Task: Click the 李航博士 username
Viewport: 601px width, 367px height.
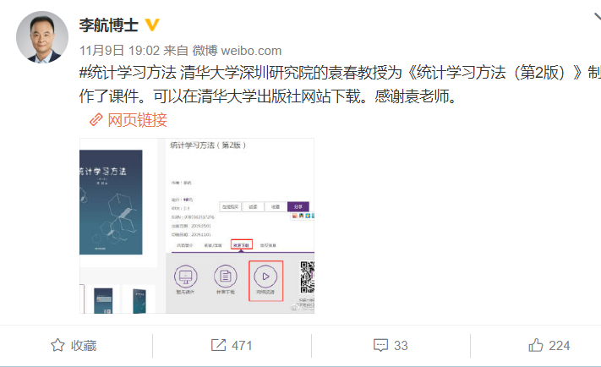Action: pos(109,25)
